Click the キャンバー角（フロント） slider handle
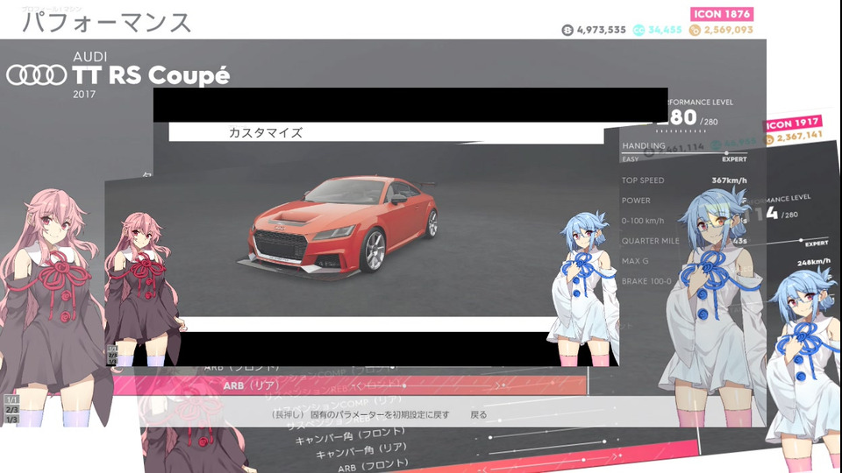Viewport: 842px width, 473px height. (x=490, y=438)
